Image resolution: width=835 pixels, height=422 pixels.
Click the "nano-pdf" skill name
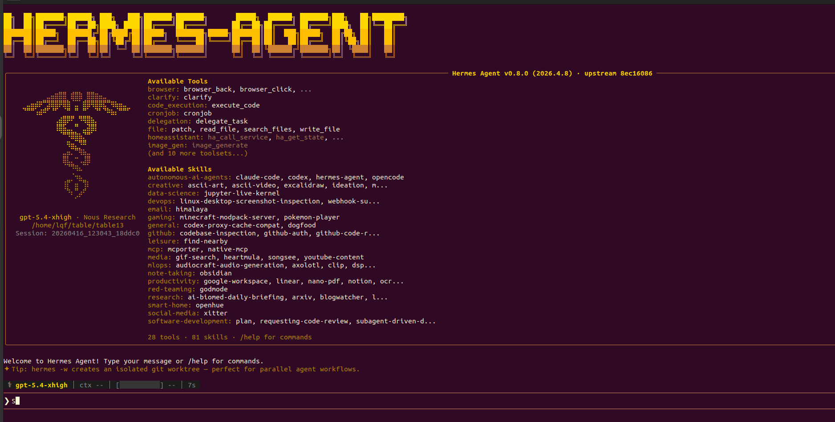tap(324, 281)
